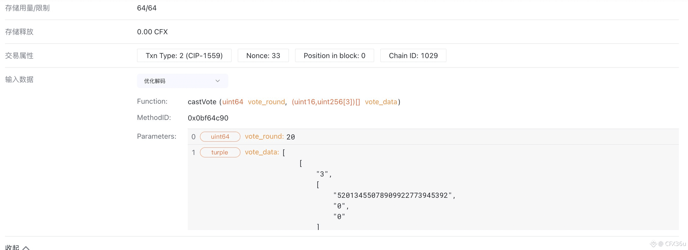Click the uint64 type pill in Parameters
The image size is (688, 250).
click(220, 137)
